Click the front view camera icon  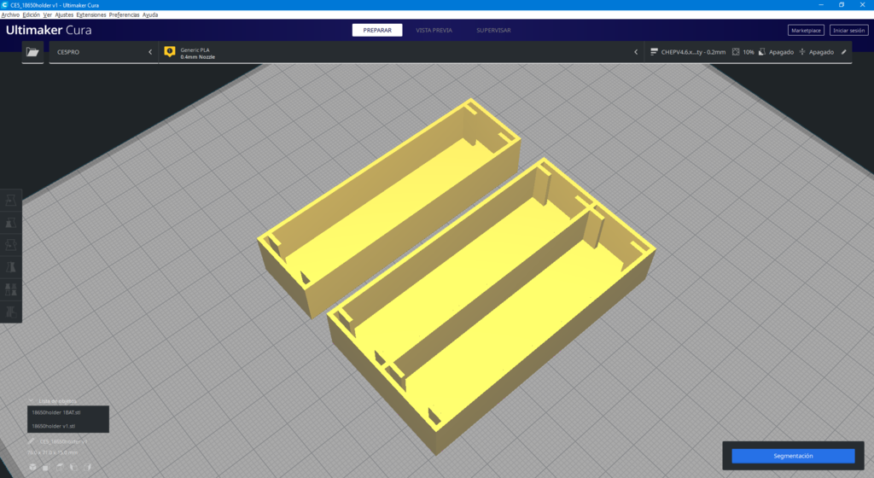click(x=46, y=468)
